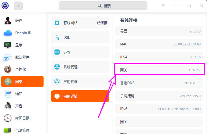Select the Display (显示) monitor icon
Image resolution: width=207 pixels, height=134 pixels.
coord(8,45)
